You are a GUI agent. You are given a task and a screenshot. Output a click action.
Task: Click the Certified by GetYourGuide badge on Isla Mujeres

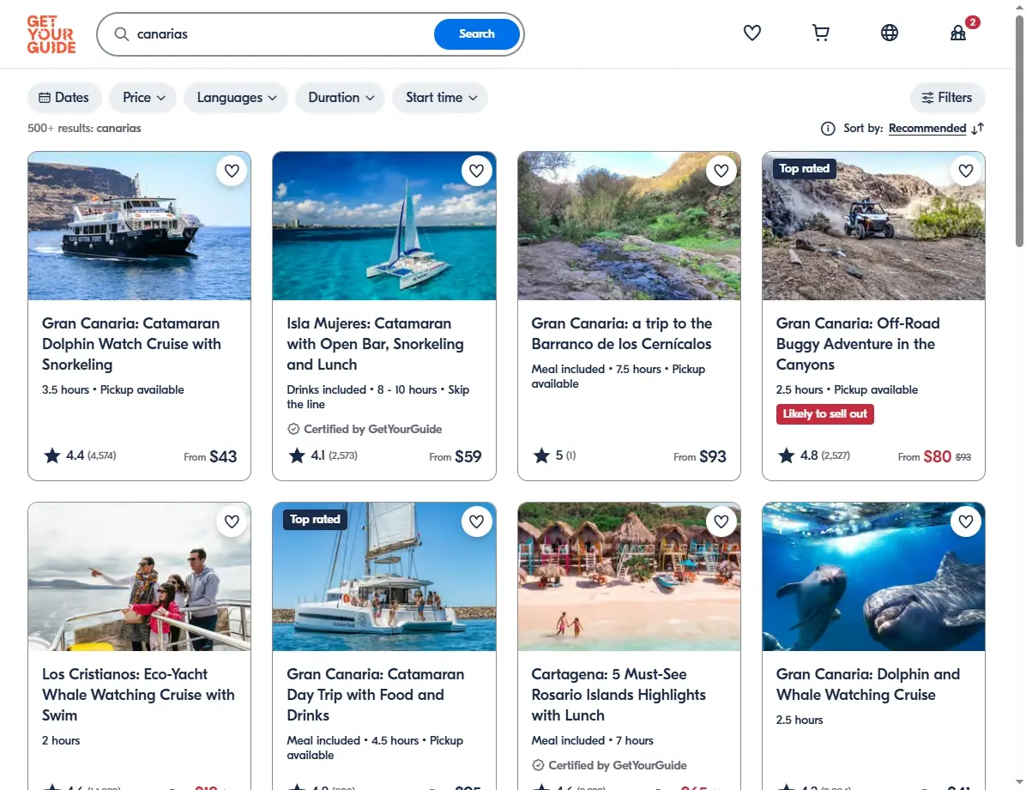(365, 430)
